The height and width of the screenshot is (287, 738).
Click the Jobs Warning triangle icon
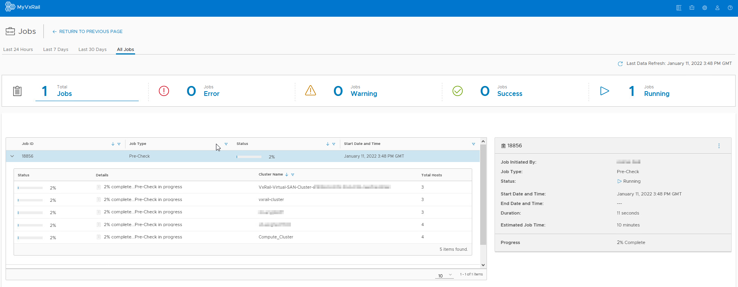pos(310,91)
